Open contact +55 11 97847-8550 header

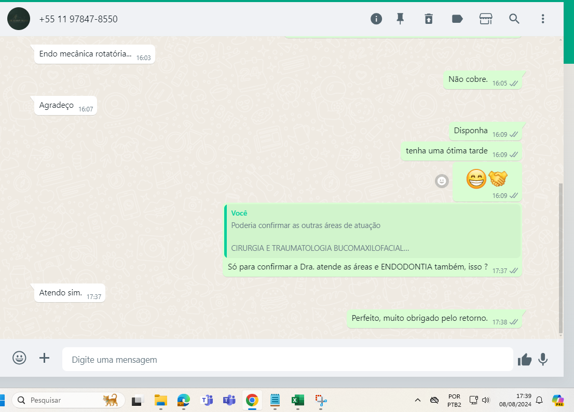[x=78, y=19]
